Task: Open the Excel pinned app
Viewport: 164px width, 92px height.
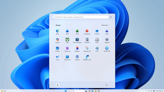Action: pyautogui.click(x=77, y=32)
